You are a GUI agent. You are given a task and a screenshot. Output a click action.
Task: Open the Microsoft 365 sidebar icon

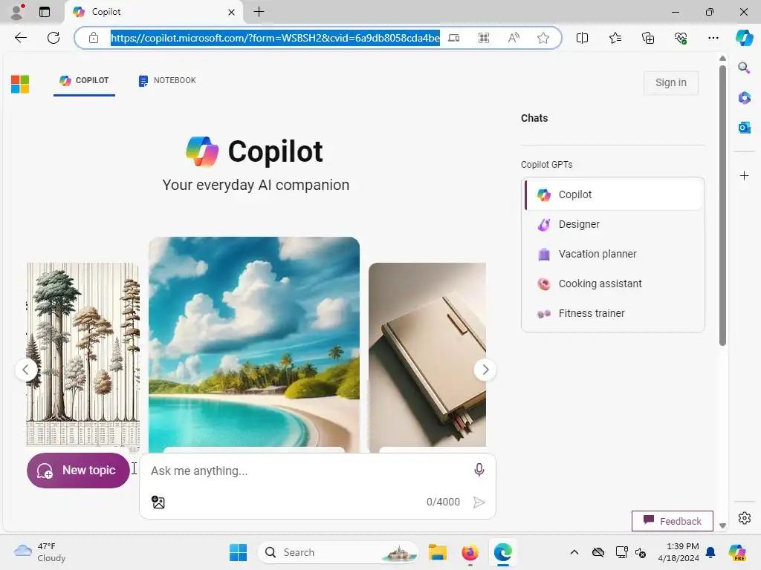pyautogui.click(x=744, y=98)
